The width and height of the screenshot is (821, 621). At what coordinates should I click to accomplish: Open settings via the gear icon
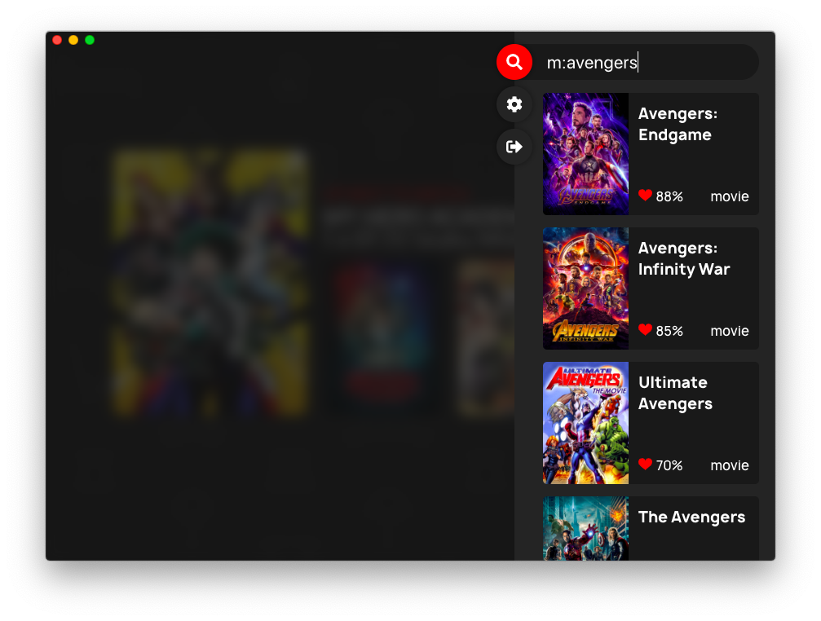click(514, 104)
